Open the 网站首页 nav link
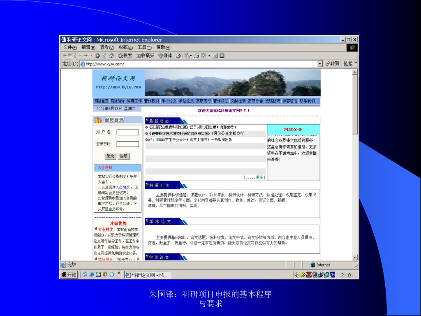421x316 pixels. [x=101, y=101]
